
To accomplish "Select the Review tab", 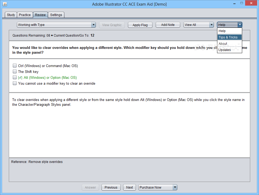I will pyautogui.click(x=40, y=15).
